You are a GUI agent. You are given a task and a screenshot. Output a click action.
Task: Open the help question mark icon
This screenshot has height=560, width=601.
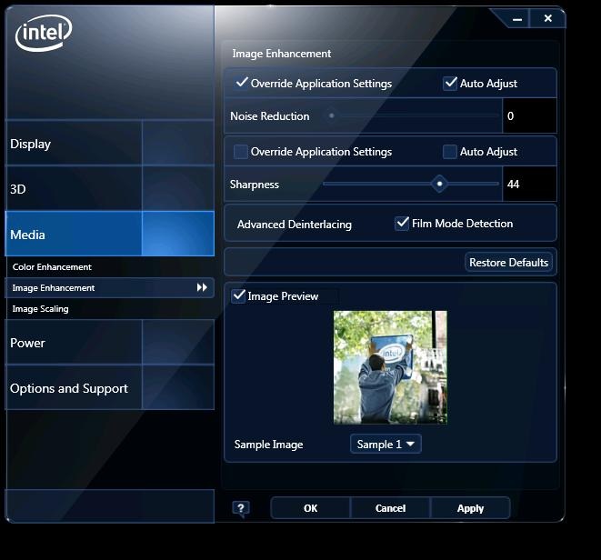[x=241, y=509]
